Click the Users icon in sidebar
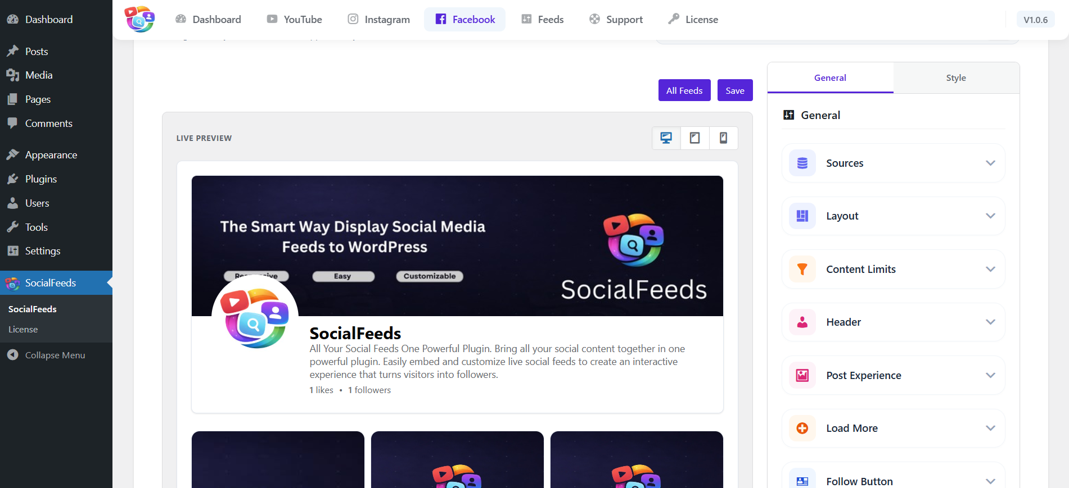The image size is (1069, 488). pos(12,203)
